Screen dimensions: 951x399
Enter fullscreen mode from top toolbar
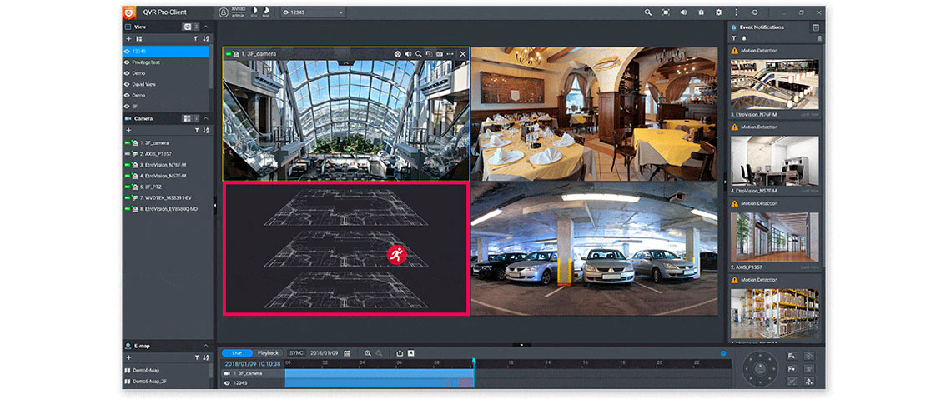(x=666, y=12)
